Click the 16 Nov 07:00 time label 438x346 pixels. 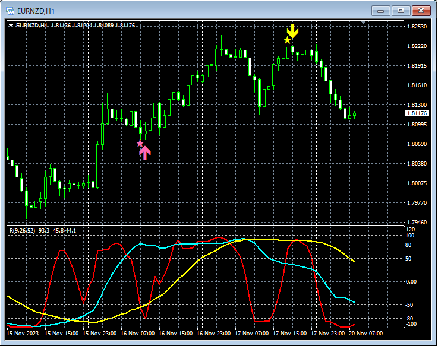pyautogui.click(x=138, y=334)
